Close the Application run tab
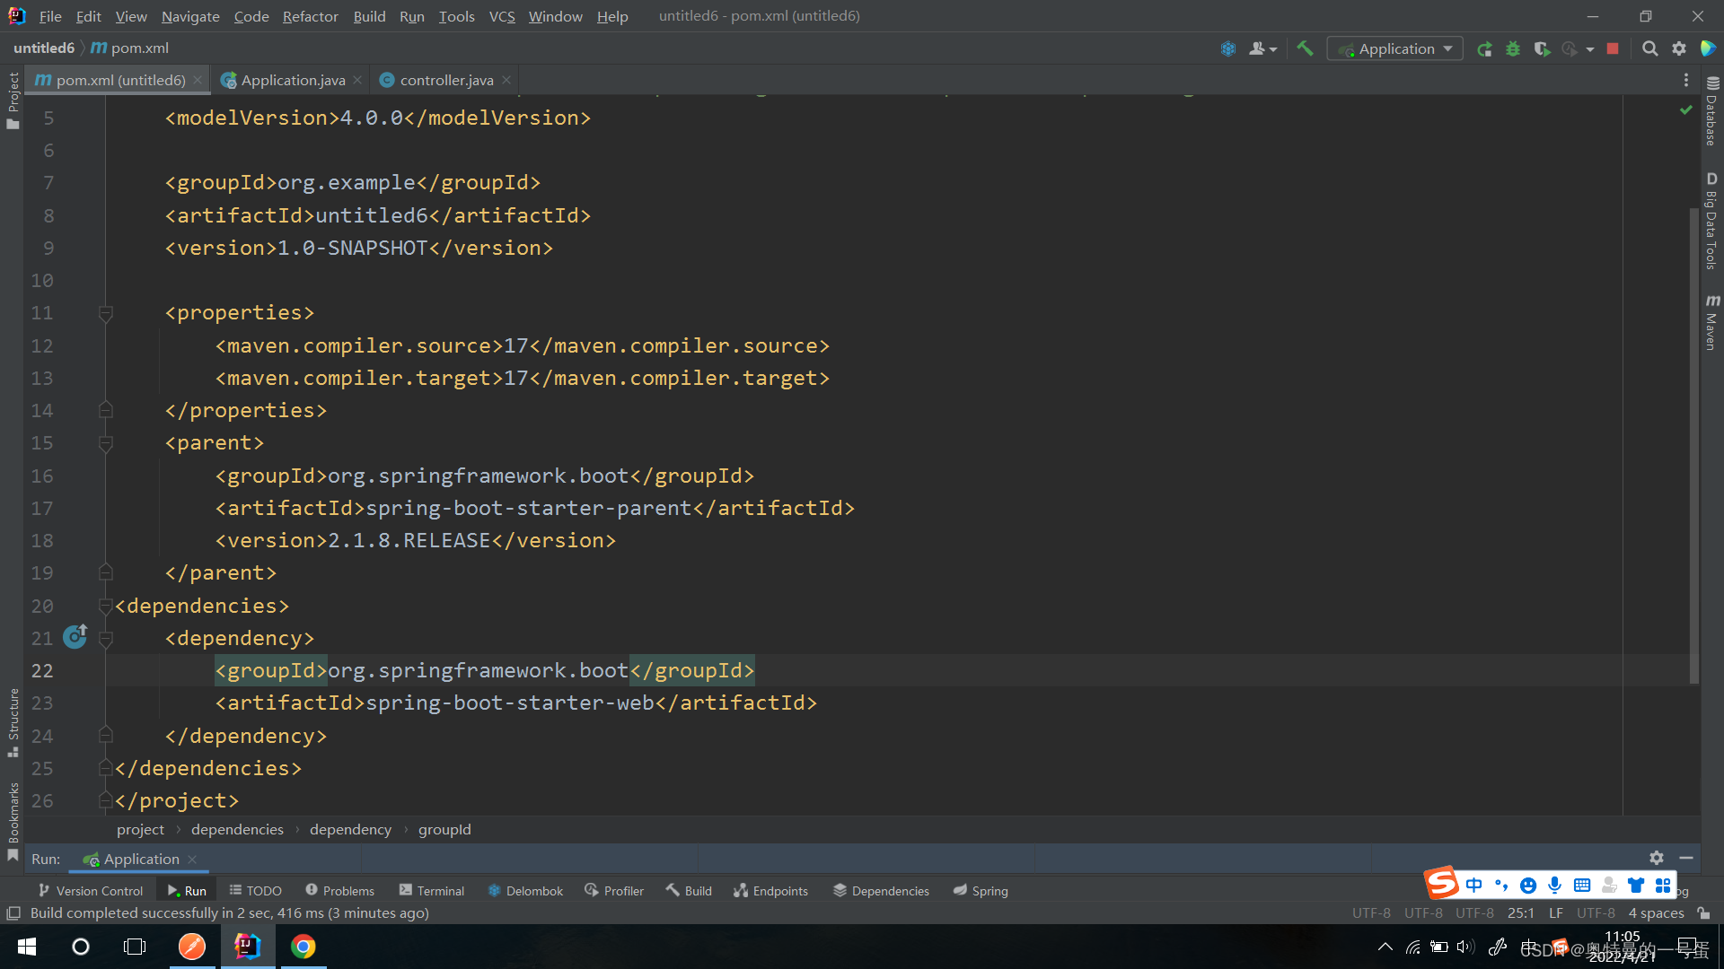 (192, 860)
